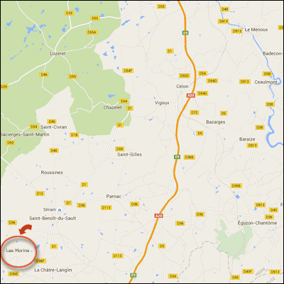Click the D113 road shield near Parnac

[106, 207]
